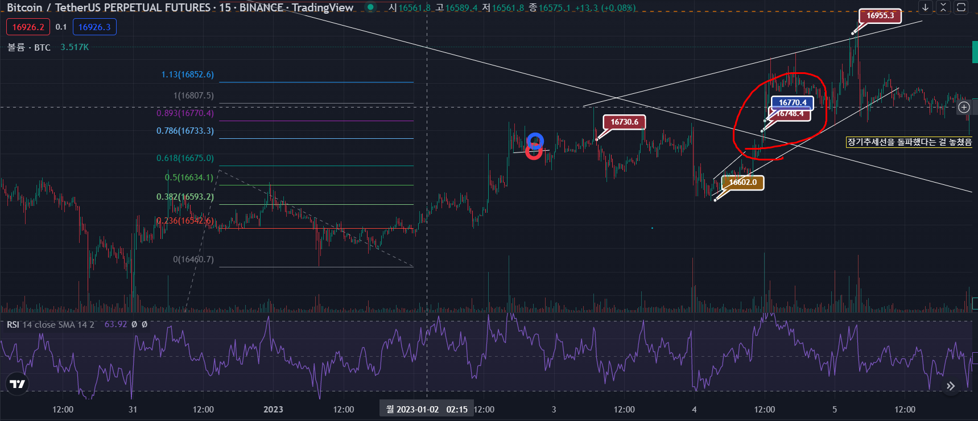Screen dimensions: 978x421
Task: Select the 볼륨 · BTC volume indicator label
Action: coord(29,47)
